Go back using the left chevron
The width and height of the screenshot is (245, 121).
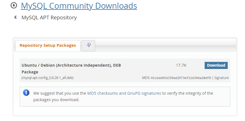(15, 17)
